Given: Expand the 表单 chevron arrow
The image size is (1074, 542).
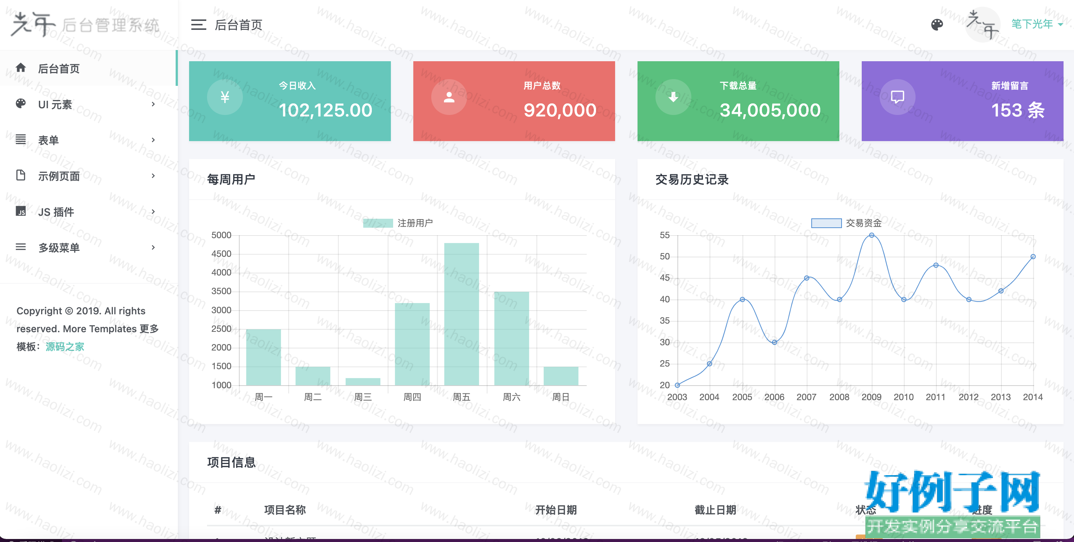Looking at the screenshot, I should (154, 140).
